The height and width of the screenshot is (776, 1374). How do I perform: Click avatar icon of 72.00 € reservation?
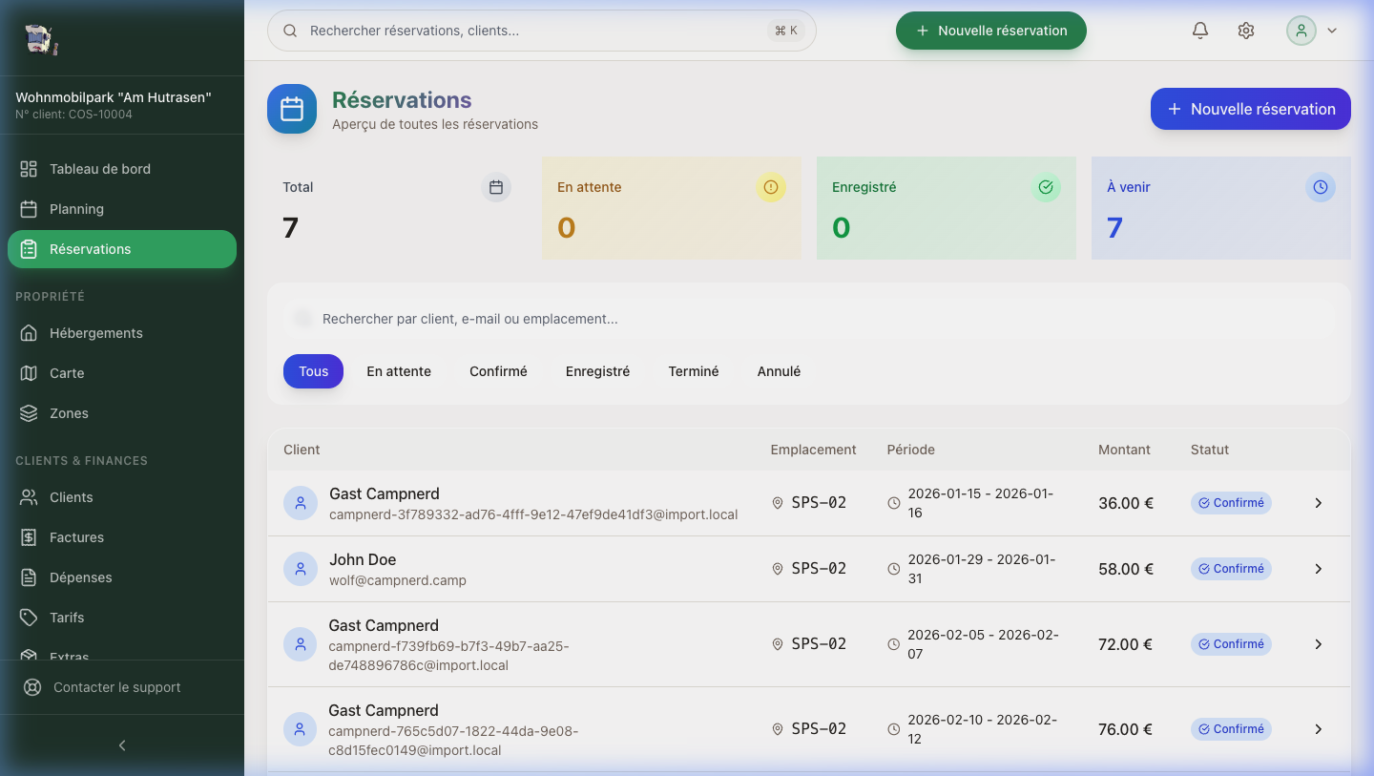click(301, 644)
